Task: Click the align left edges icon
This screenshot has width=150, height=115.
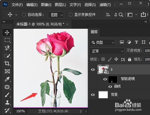Action: click(108, 15)
